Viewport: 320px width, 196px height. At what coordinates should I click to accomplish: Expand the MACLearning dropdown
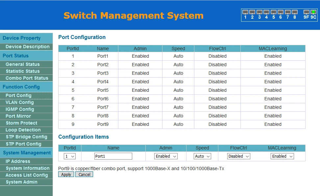(282, 156)
